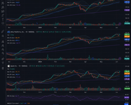Open Apple's May earnings E marker
Image resolution: width=131 pixels, height=105 pixels.
click(x=99, y=89)
